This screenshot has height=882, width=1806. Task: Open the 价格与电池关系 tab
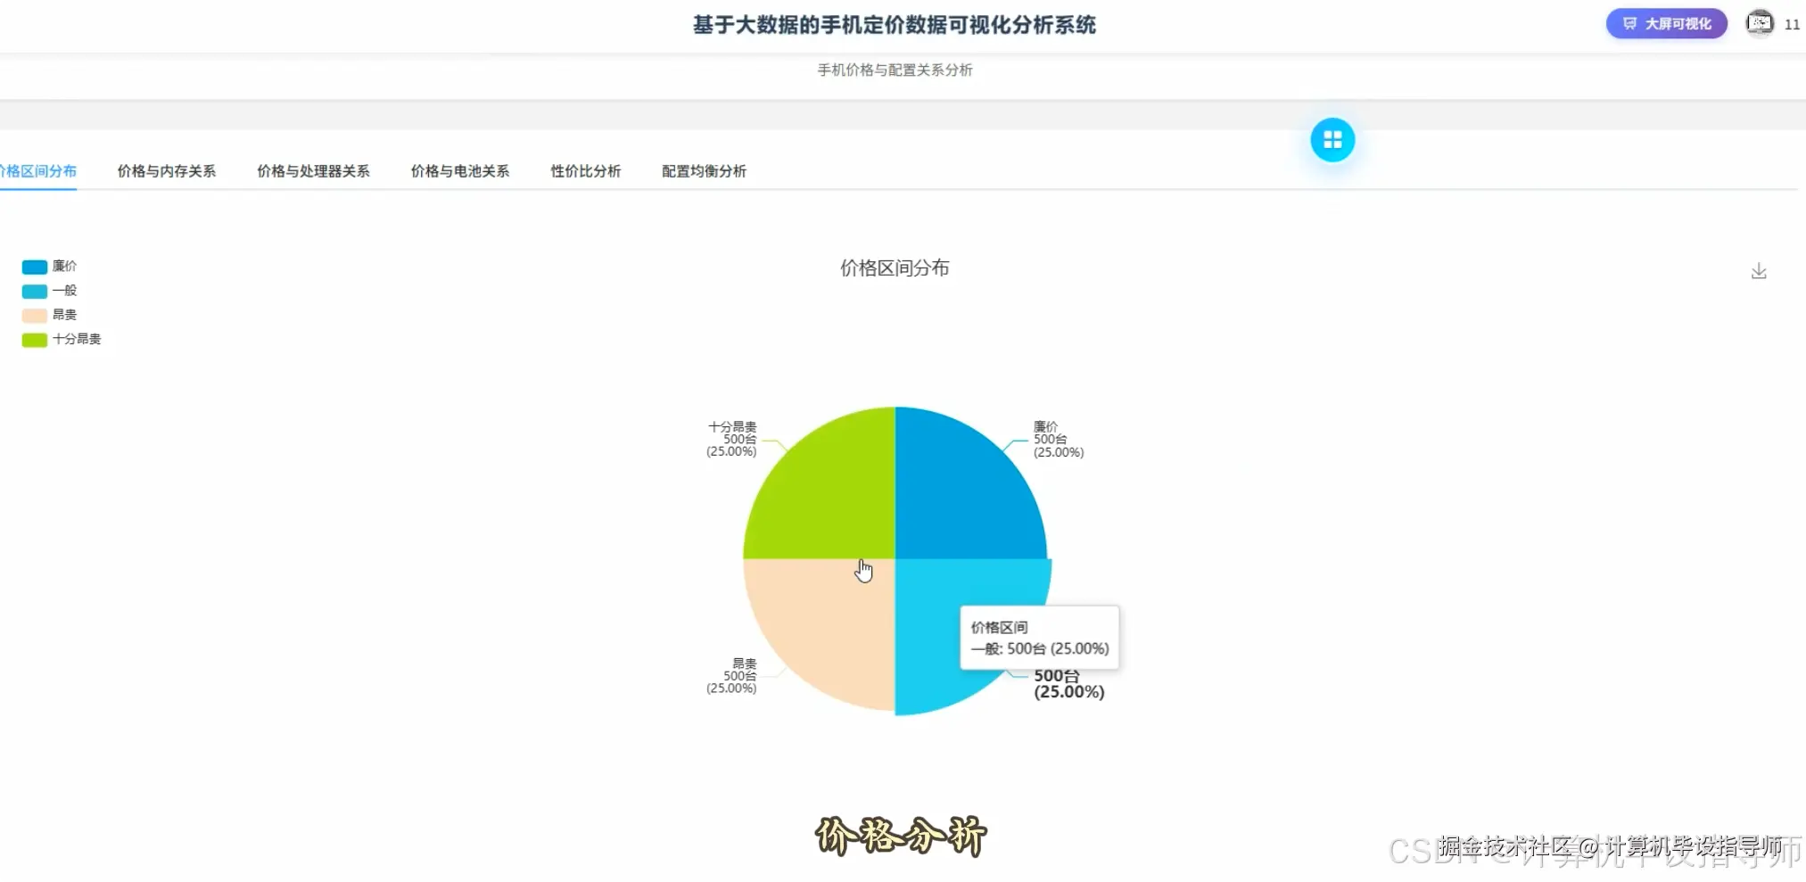460,171
